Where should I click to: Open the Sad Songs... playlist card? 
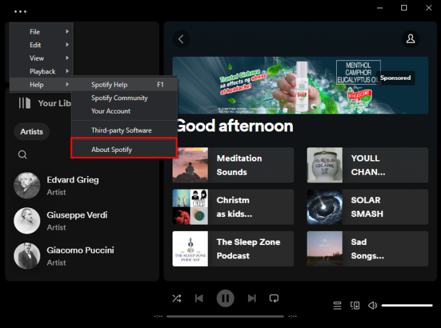(367, 249)
